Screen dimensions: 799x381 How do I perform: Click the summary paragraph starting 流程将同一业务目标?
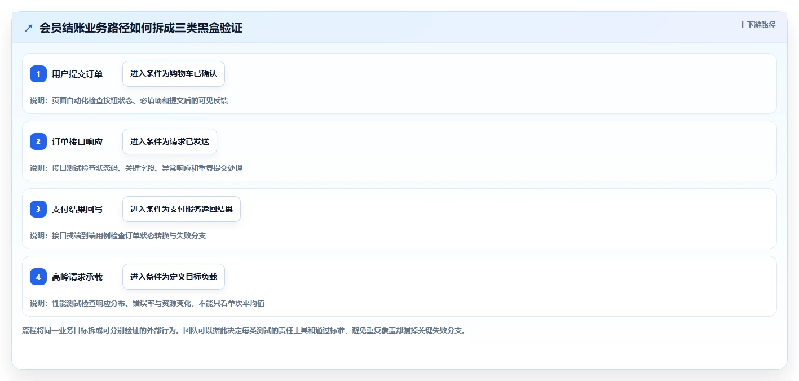pyautogui.click(x=244, y=330)
